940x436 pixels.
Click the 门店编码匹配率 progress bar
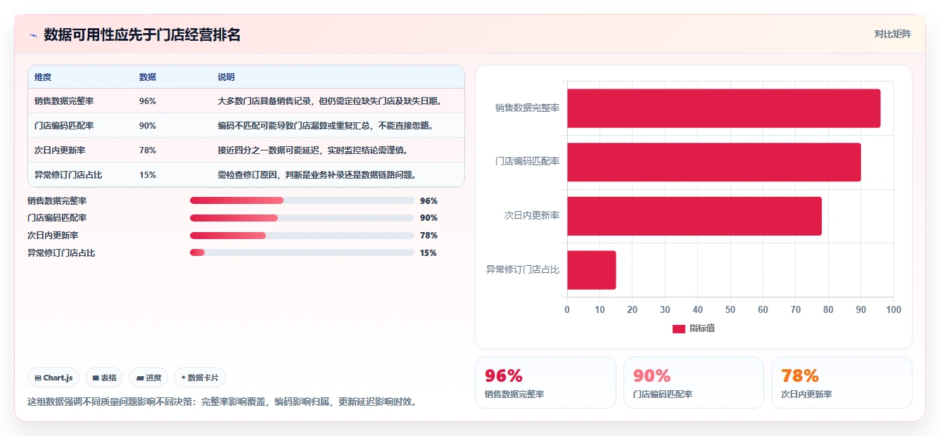(302, 218)
